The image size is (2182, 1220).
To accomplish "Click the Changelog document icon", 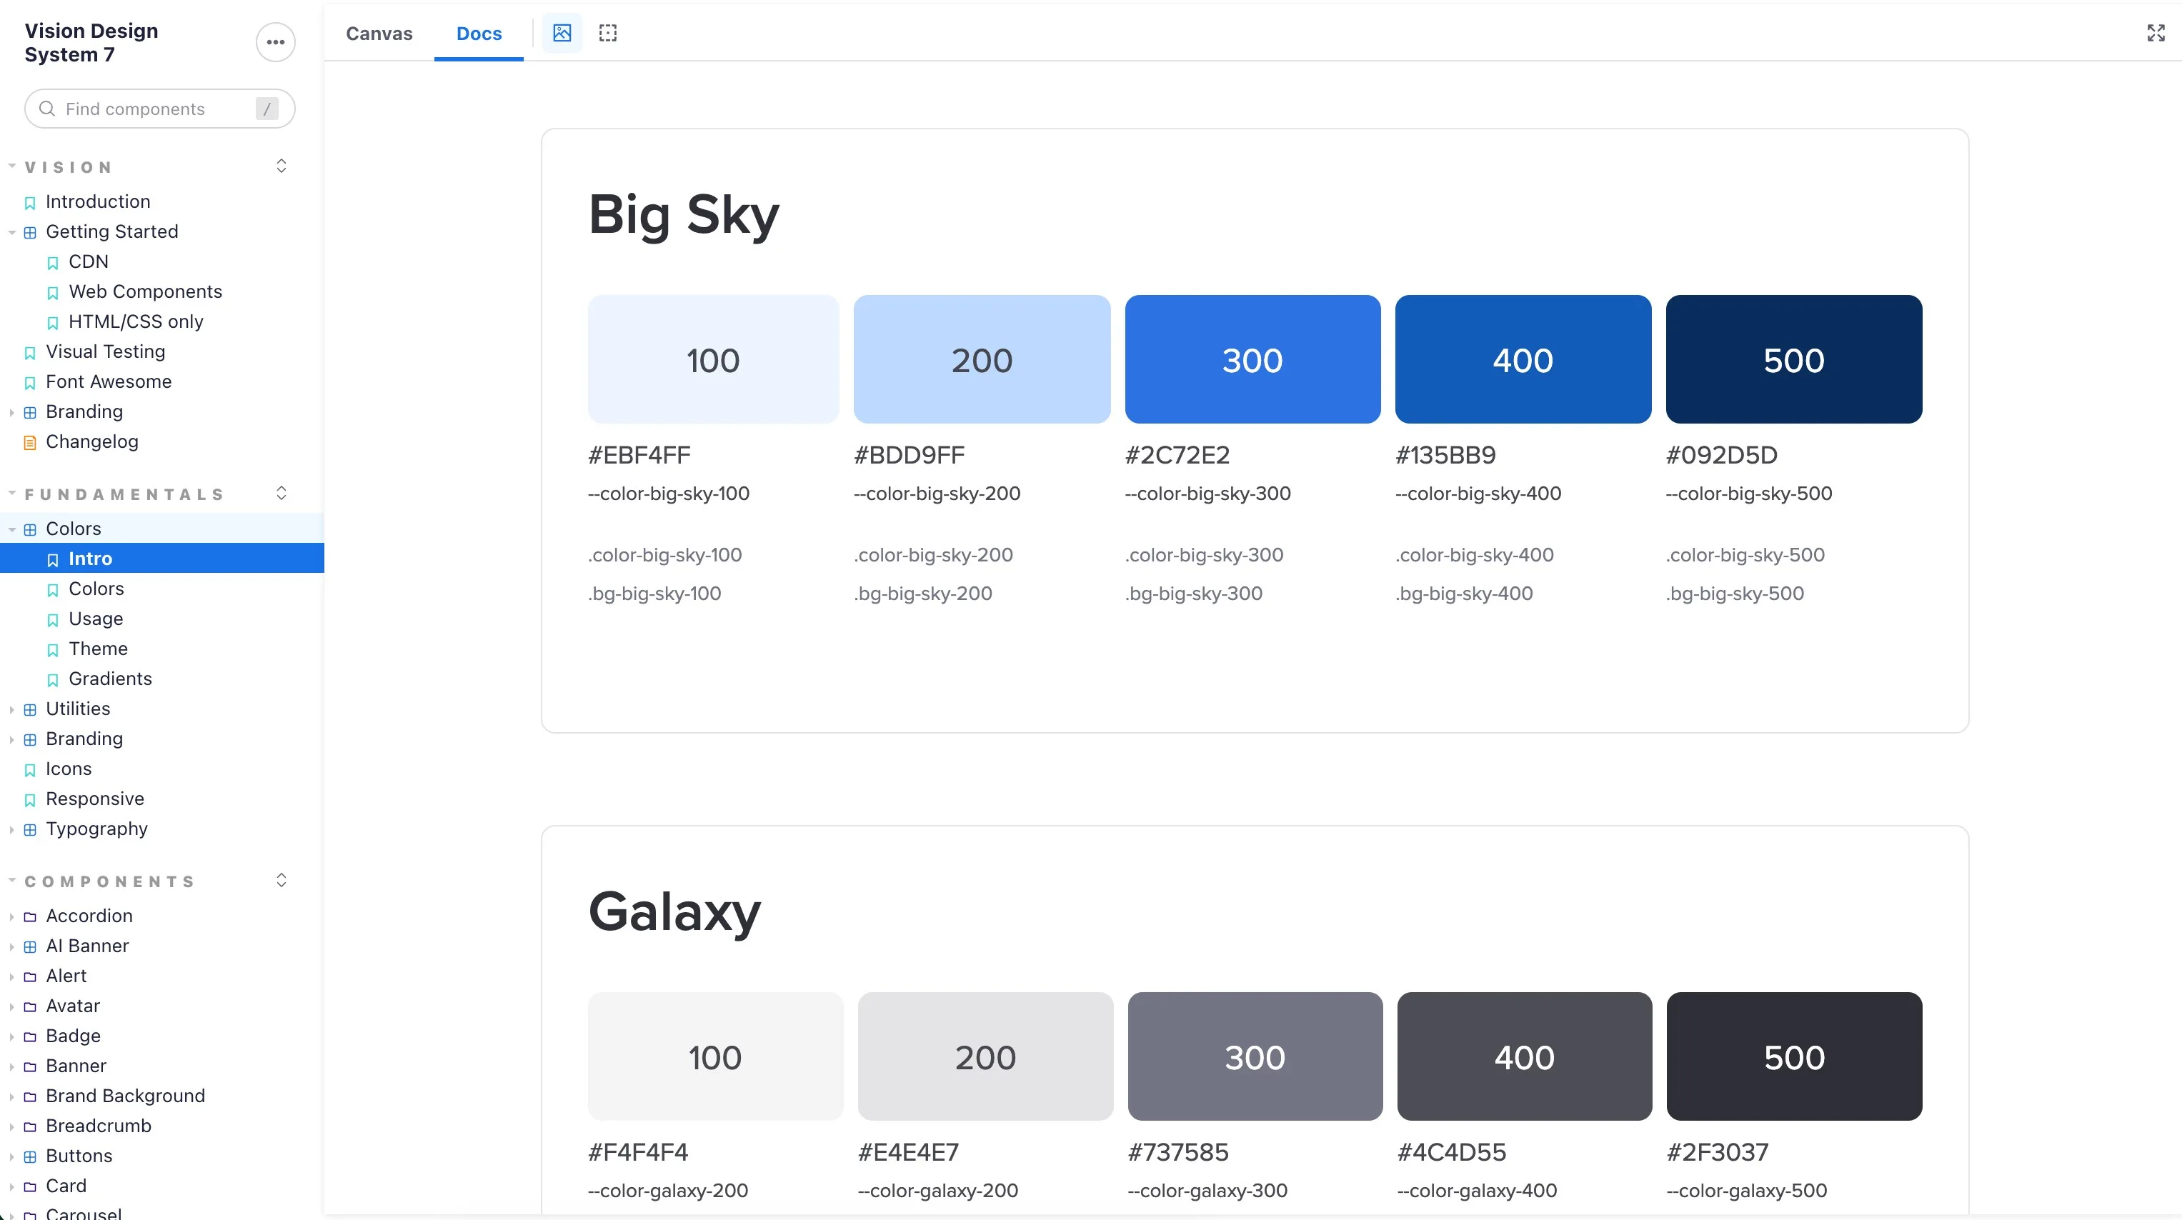I will click(x=29, y=442).
